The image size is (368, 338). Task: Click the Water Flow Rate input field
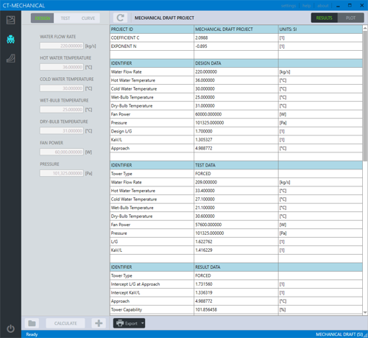coord(62,46)
